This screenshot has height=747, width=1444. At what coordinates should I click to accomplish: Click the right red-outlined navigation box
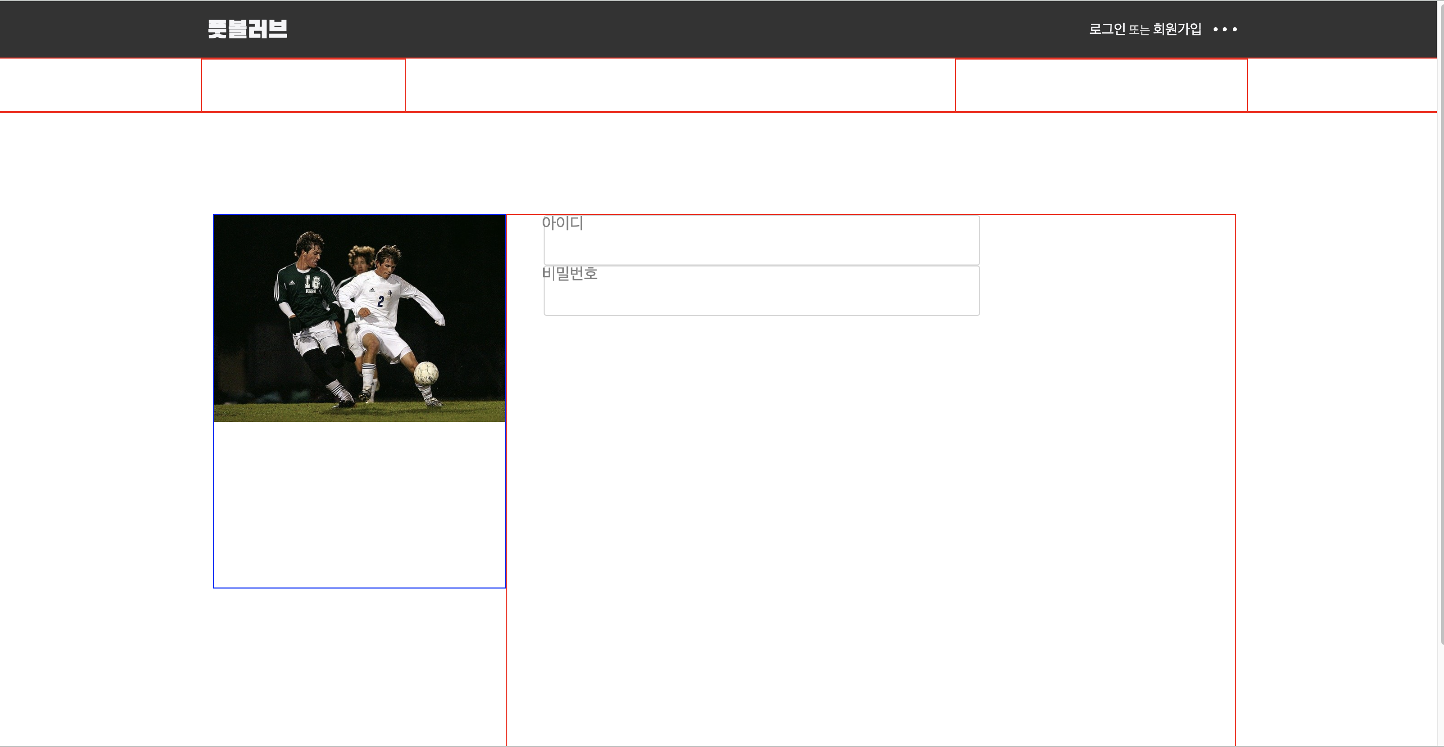coord(1101,85)
